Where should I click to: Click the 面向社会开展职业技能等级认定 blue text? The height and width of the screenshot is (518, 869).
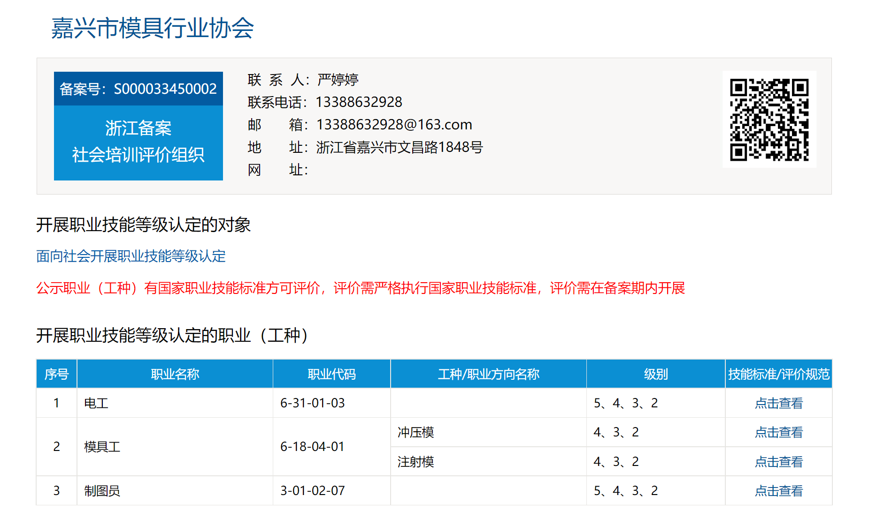pos(131,256)
